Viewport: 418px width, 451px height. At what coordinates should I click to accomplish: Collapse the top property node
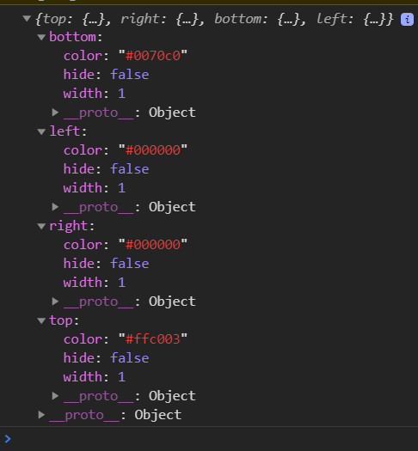click(41, 320)
